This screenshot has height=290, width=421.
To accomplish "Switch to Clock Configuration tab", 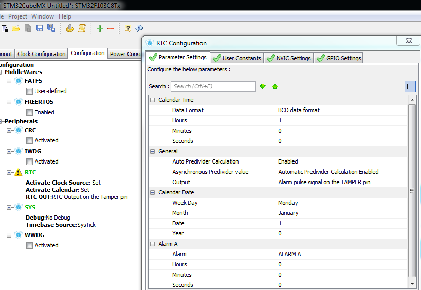I will coord(41,54).
